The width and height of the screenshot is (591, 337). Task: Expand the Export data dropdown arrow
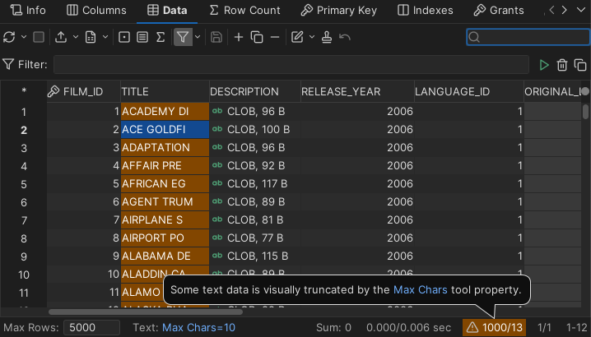pos(75,37)
